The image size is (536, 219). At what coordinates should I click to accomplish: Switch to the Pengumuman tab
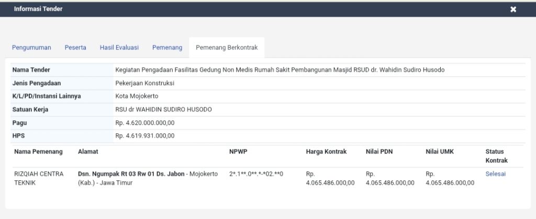31,48
